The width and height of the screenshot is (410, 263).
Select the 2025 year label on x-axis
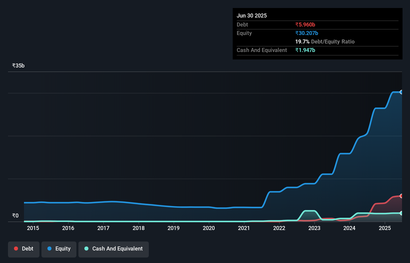(385, 228)
